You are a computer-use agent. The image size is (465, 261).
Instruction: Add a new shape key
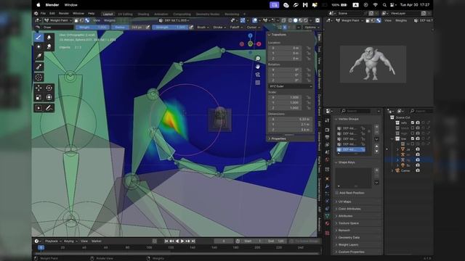point(376,170)
